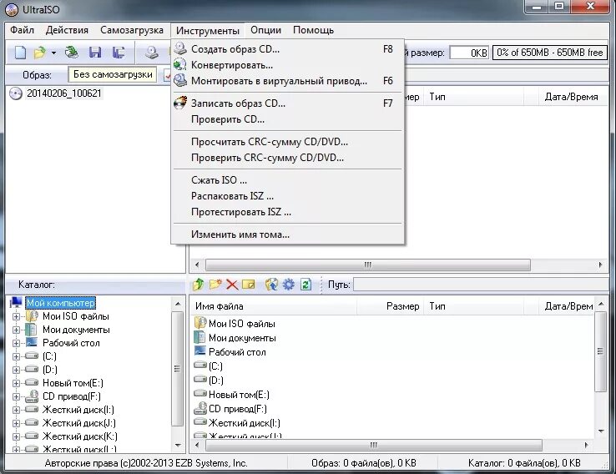Select Мой компьютер in catalog tree

[60, 303]
